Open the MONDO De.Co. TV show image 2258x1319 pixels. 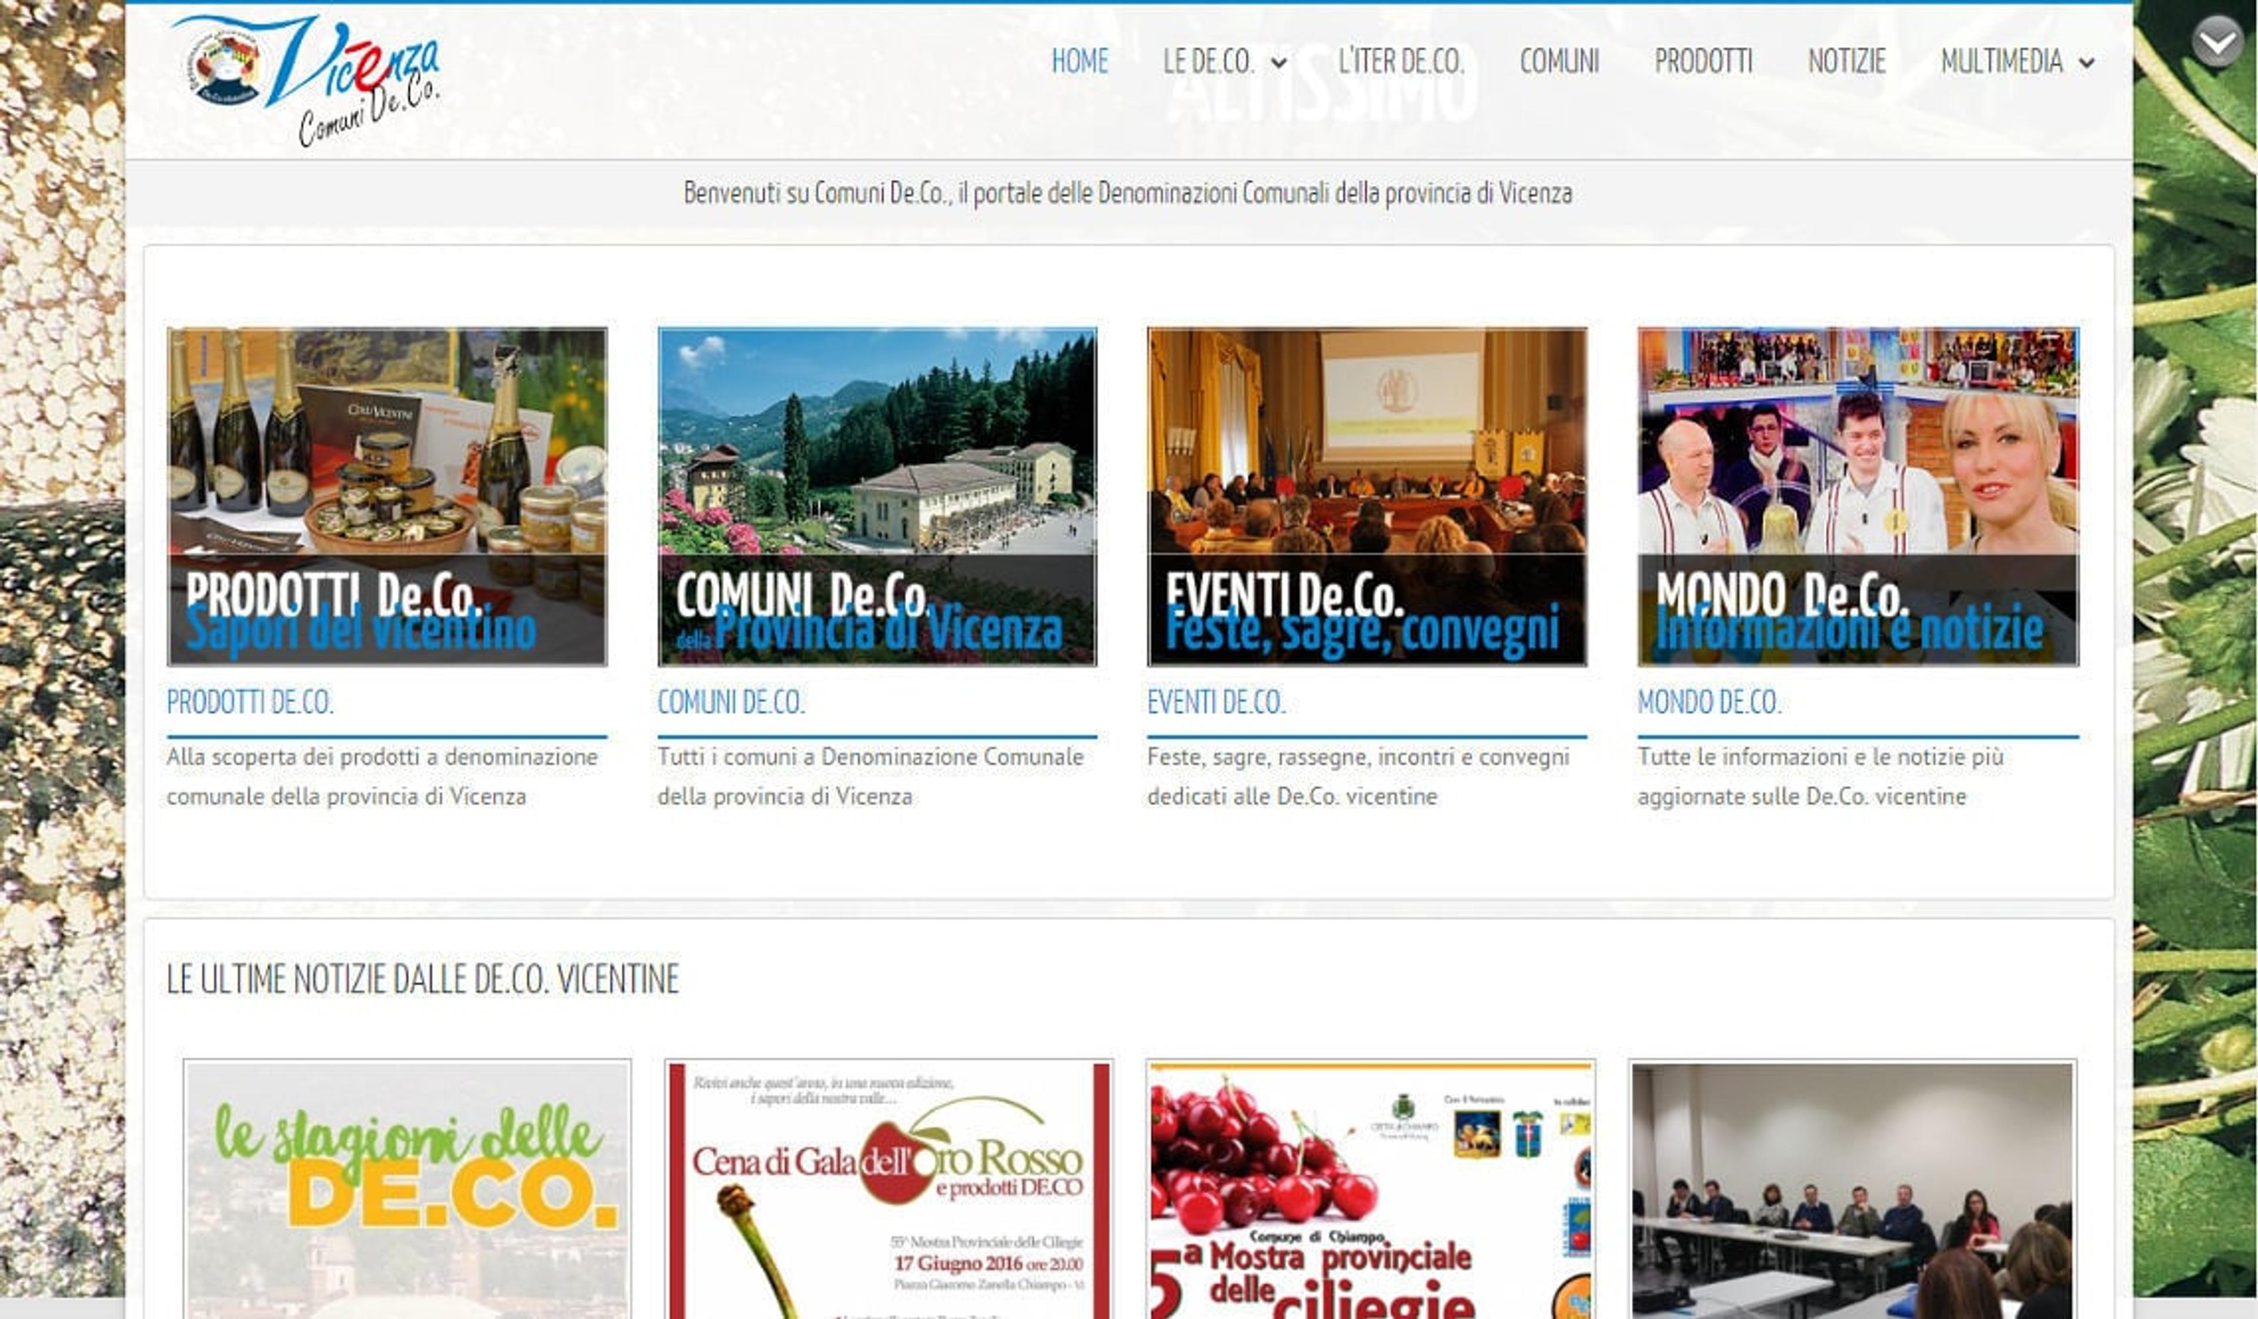[1858, 496]
